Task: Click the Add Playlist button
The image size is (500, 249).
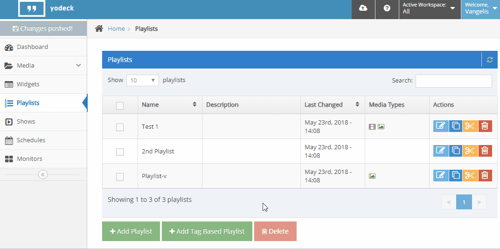Action: tap(131, 231)
